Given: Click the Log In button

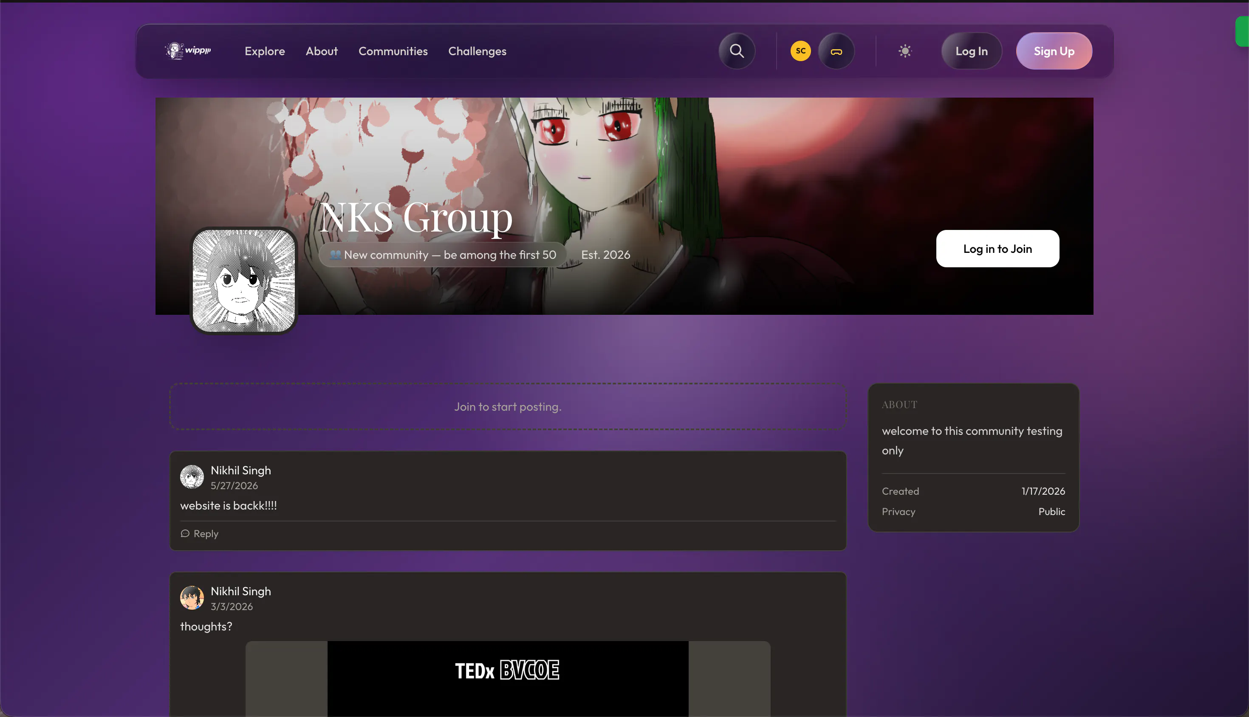Looking at the screenshot, I should (x=972, y=51).
